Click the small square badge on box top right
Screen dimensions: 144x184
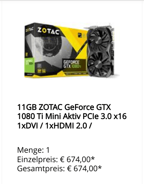pyautogui.click(x=80, y=35)
